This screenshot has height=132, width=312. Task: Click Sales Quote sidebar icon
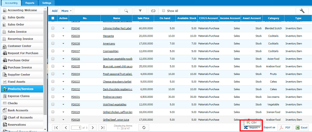[5, 18]
